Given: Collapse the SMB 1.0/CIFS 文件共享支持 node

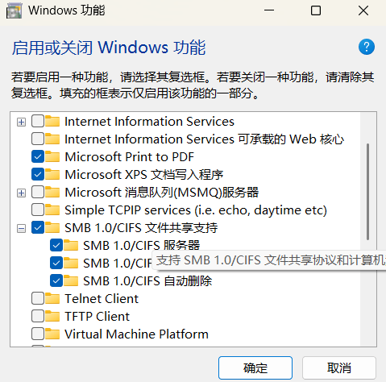Looking at the screenshot, I should pyautogui.click(x=21, y=229).
